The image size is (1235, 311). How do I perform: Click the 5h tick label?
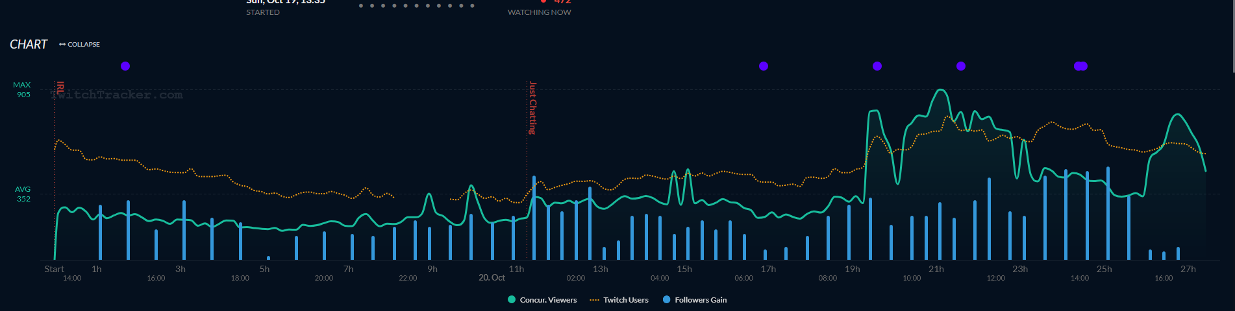(x=264, y=269)
